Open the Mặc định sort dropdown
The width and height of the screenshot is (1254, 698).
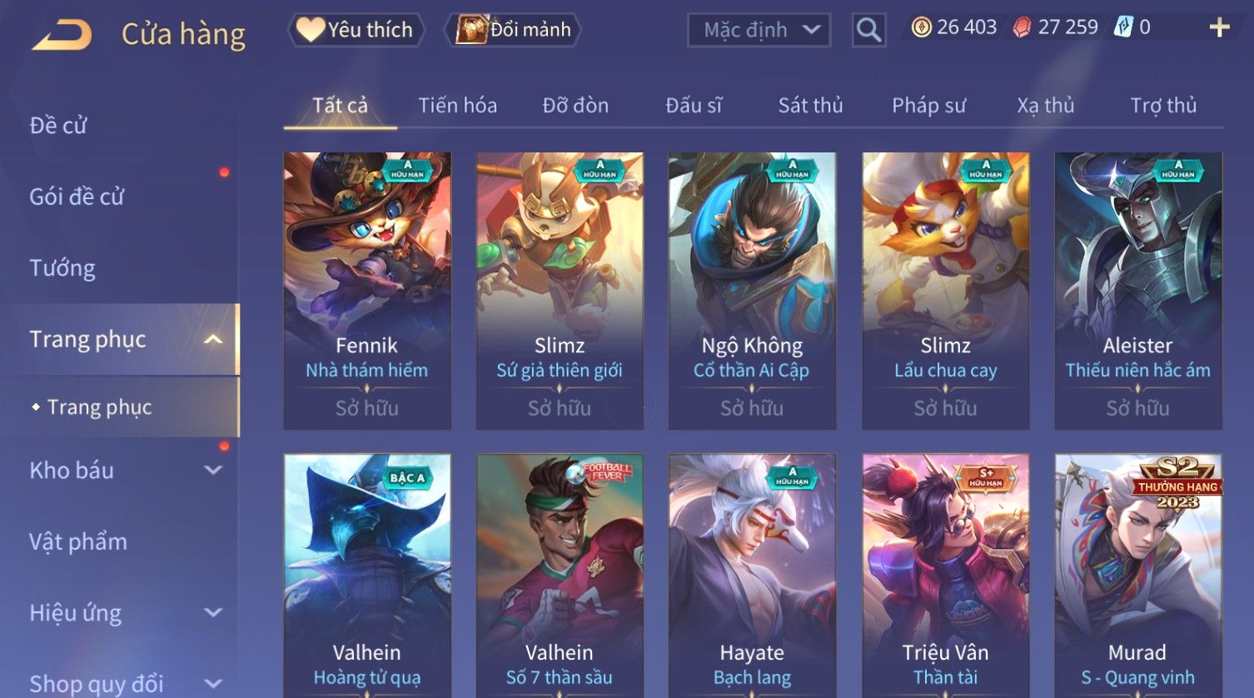click(759, 30)
